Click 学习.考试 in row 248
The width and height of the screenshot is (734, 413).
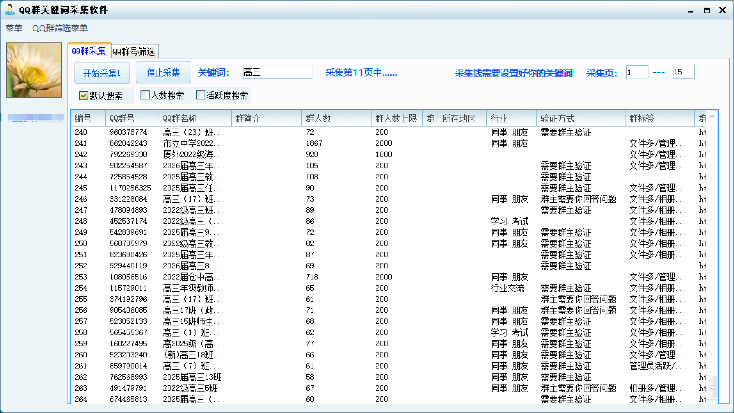click(x=510, y=221)
